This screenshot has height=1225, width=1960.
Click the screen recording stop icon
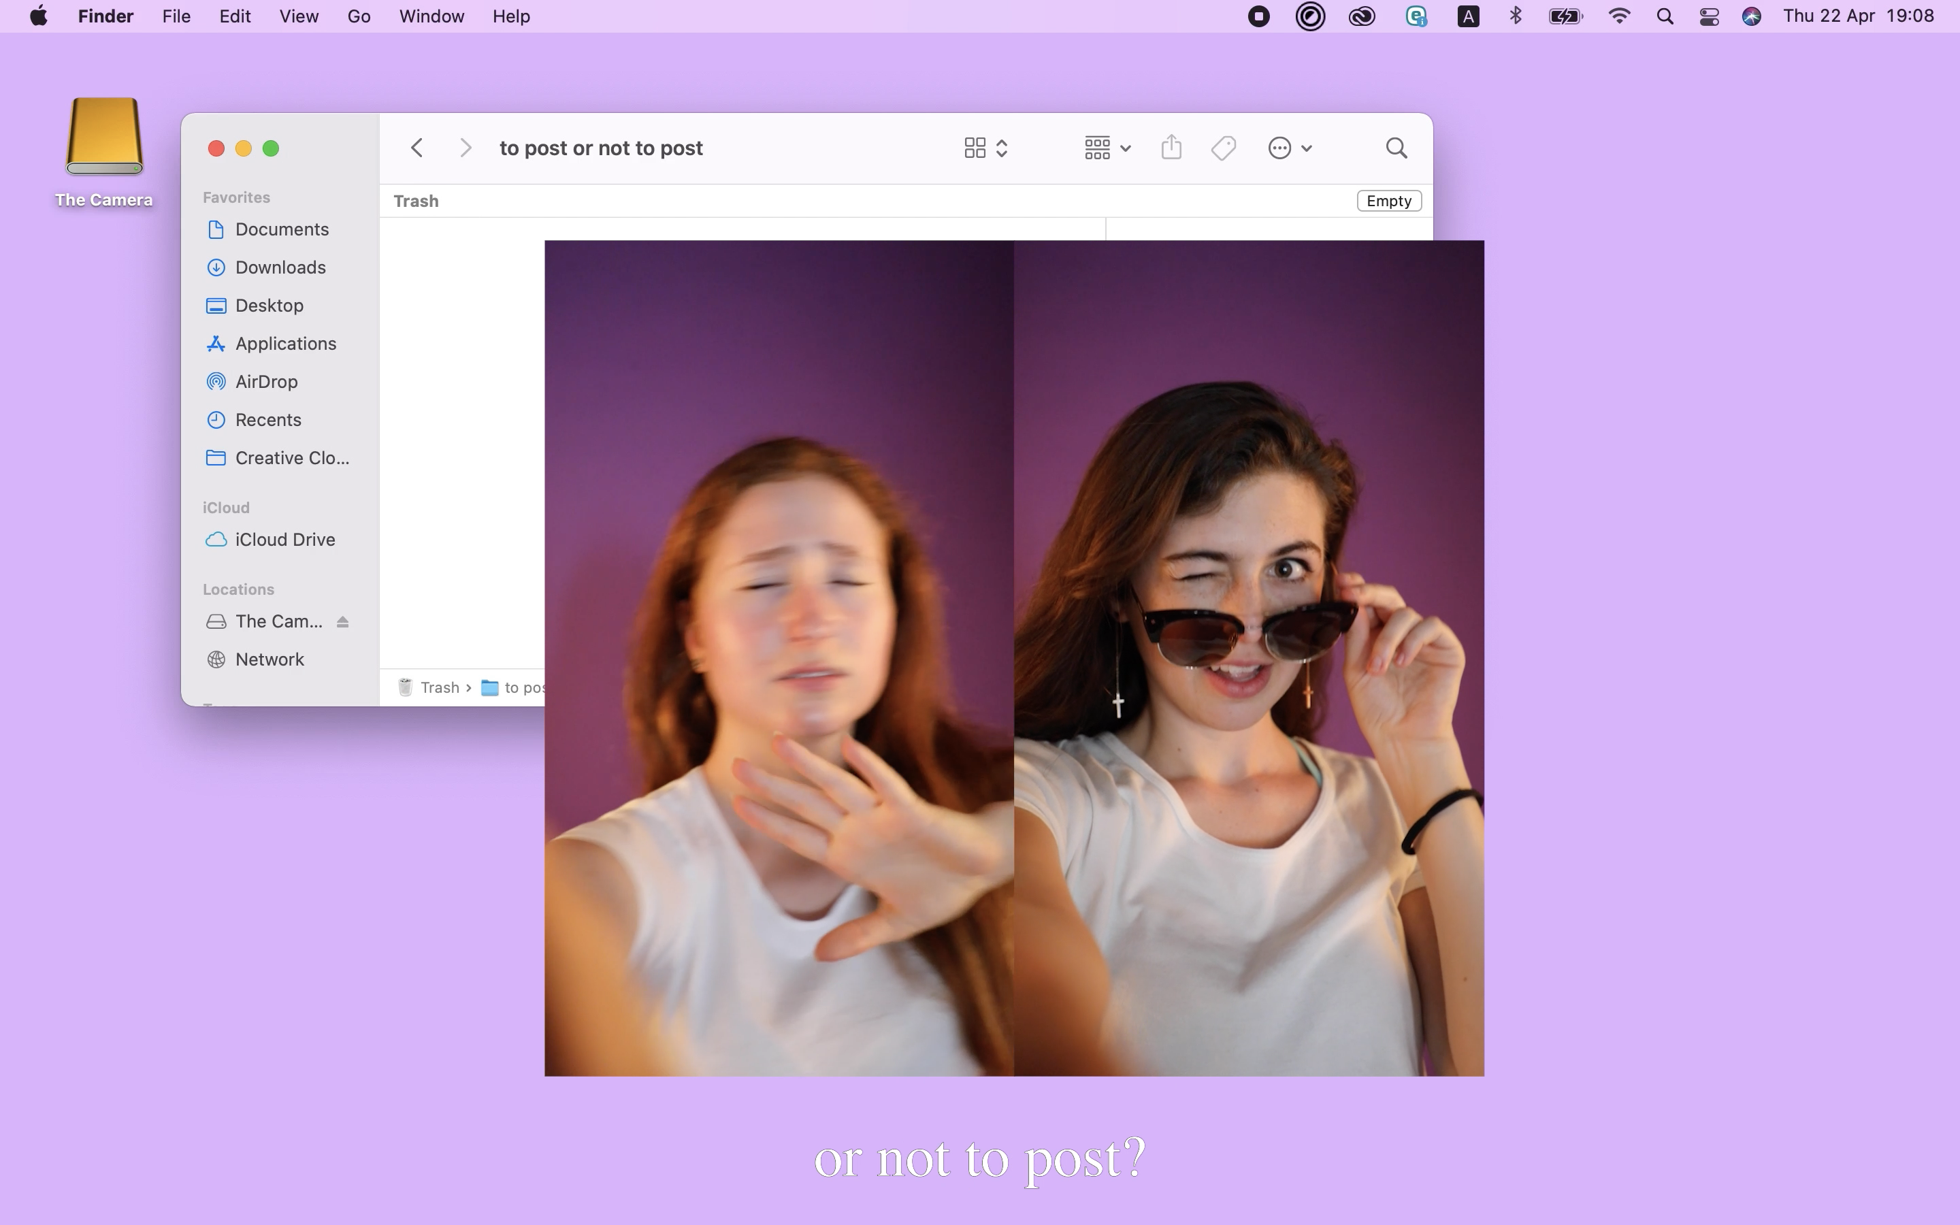(x=1258, y=16)
